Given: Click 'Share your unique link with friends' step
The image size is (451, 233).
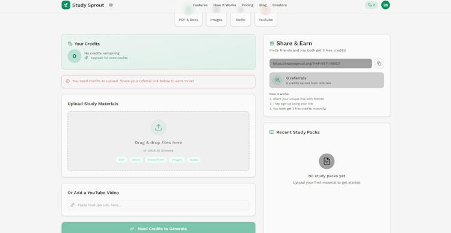Looking at the screenshot, I should pos(296,99).
